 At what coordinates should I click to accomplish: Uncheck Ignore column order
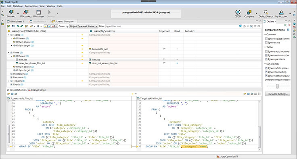tap(266, 55)
